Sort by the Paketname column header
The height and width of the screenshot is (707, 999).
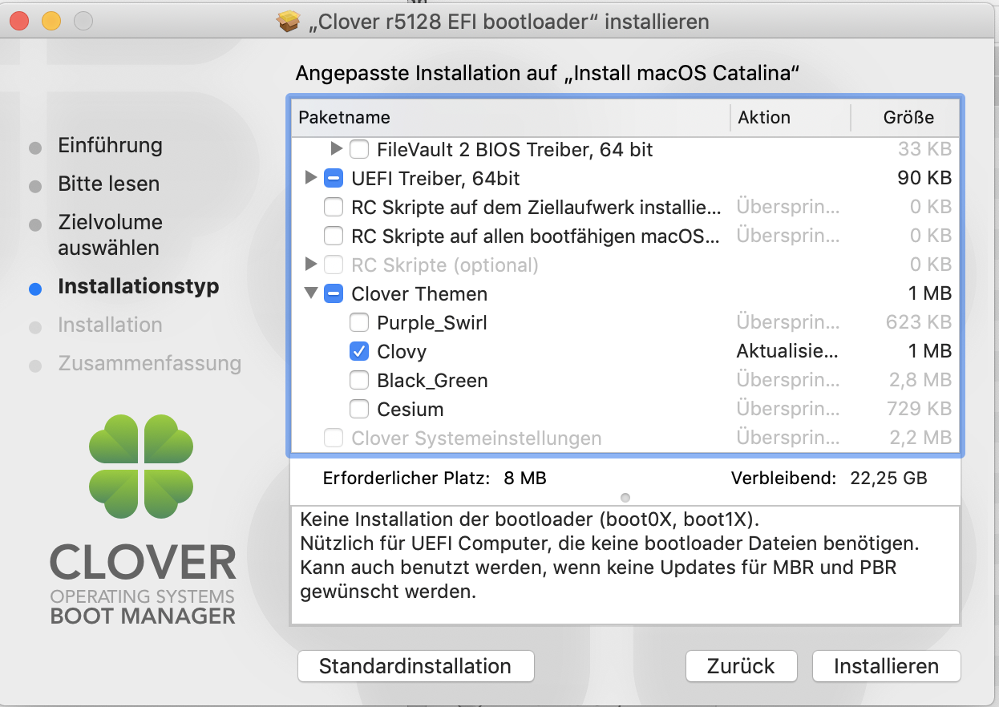[x=510, y=117]
